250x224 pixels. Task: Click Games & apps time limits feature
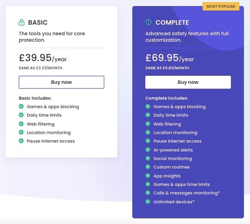click(x=181, y=184)
